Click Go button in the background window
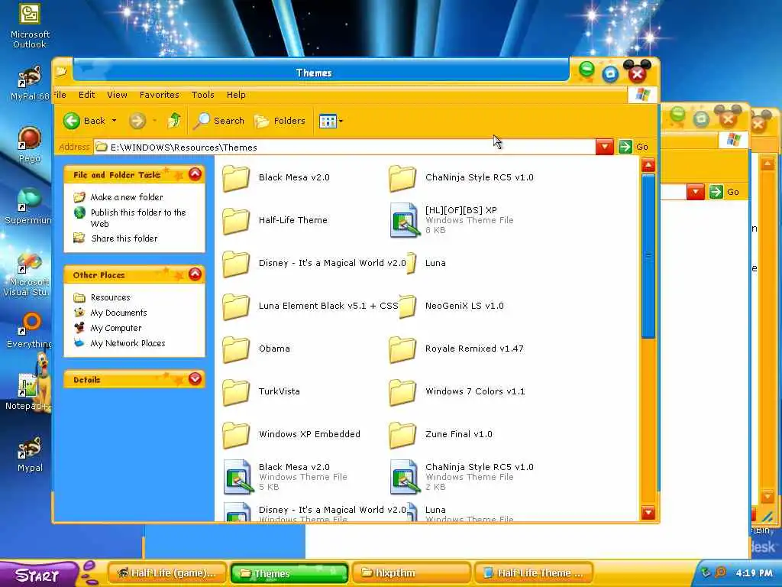782x587 pixels. click(x=725, y=192)
